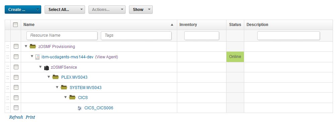Open the Create dropdown button
The height and width of the screenshot is (122, 336).
(23, 10)
